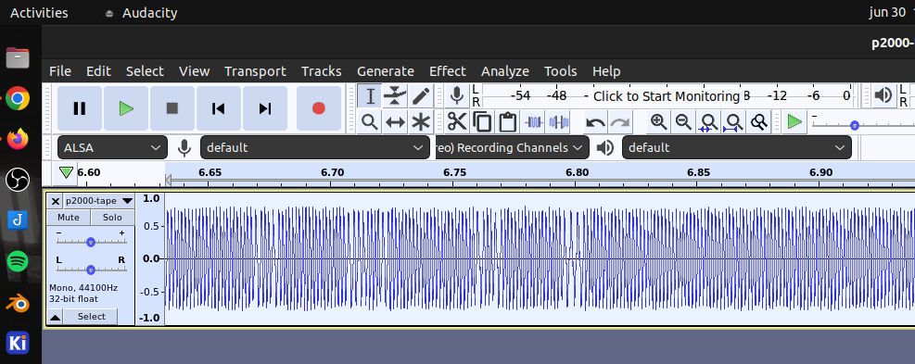Select the Selection (I-beam) tool
This screenshot has height=364, width=915.
click(369, 95)
